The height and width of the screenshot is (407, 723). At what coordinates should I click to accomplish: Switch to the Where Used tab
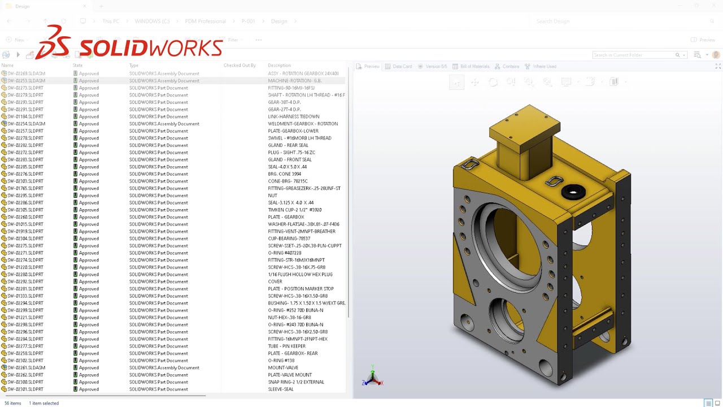541,67
